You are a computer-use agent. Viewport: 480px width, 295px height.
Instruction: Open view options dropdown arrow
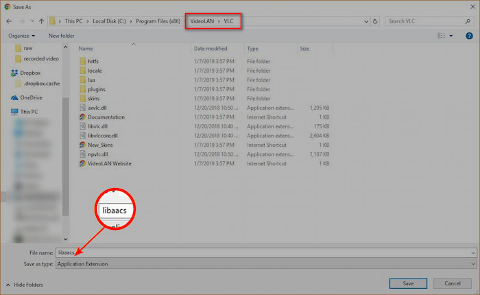(451, 36)
